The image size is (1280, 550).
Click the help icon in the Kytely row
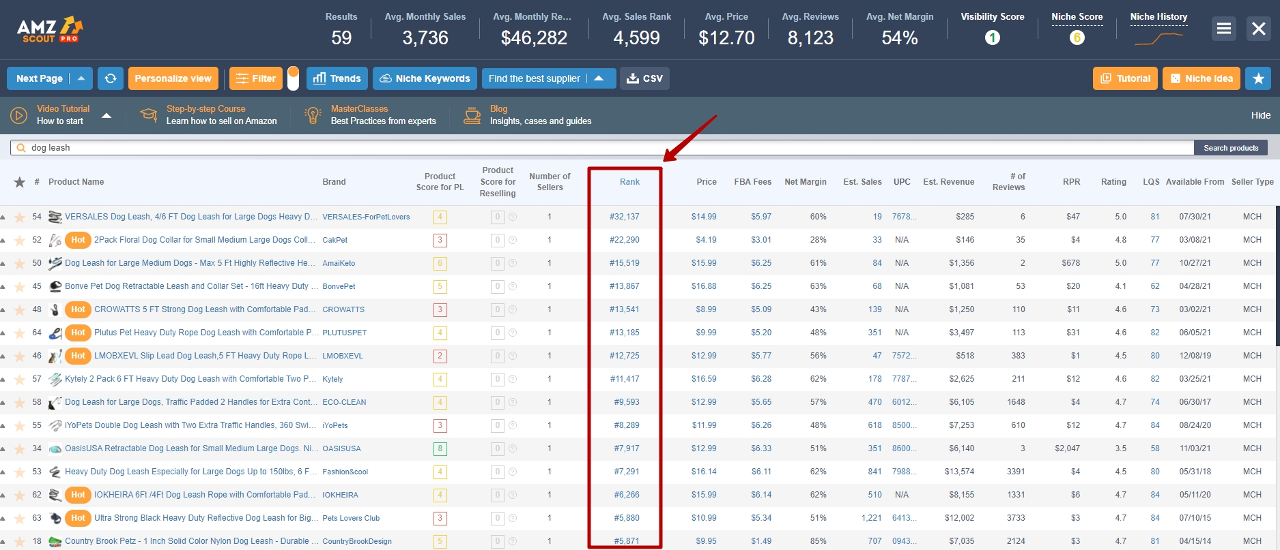(x=513, y=379)
